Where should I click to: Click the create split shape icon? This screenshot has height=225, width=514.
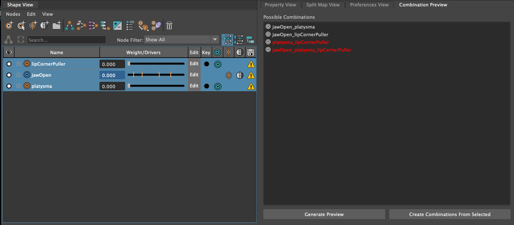click(x=44, y=26)
